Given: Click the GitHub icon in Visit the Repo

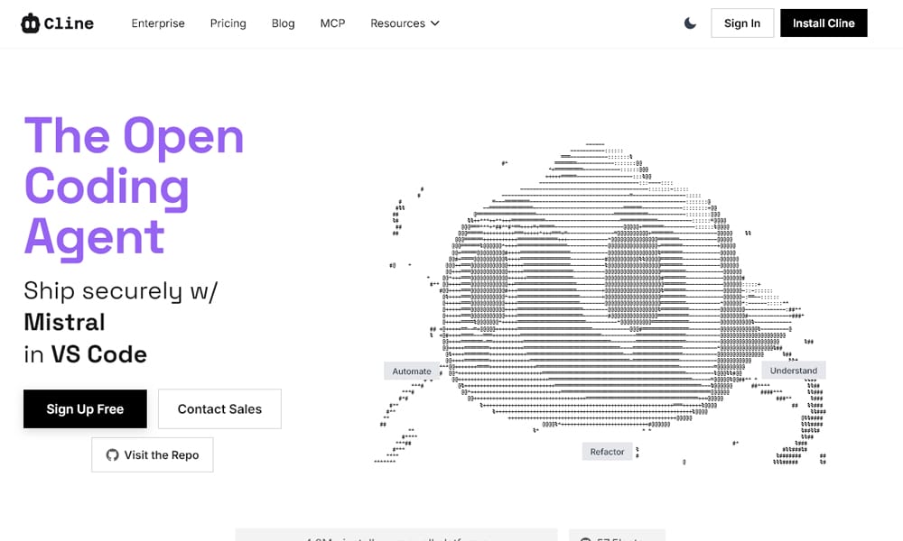Looking at the screenshot, I should 112,455.
